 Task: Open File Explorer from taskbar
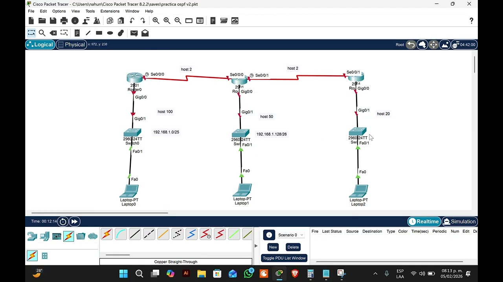(x=202, y=273)
